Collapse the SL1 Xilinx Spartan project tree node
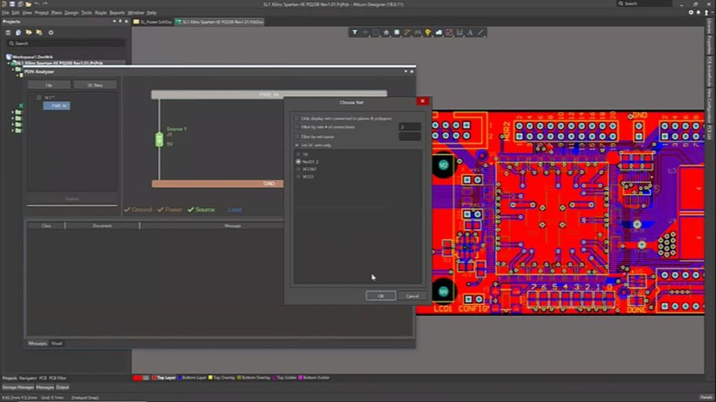 10,63
